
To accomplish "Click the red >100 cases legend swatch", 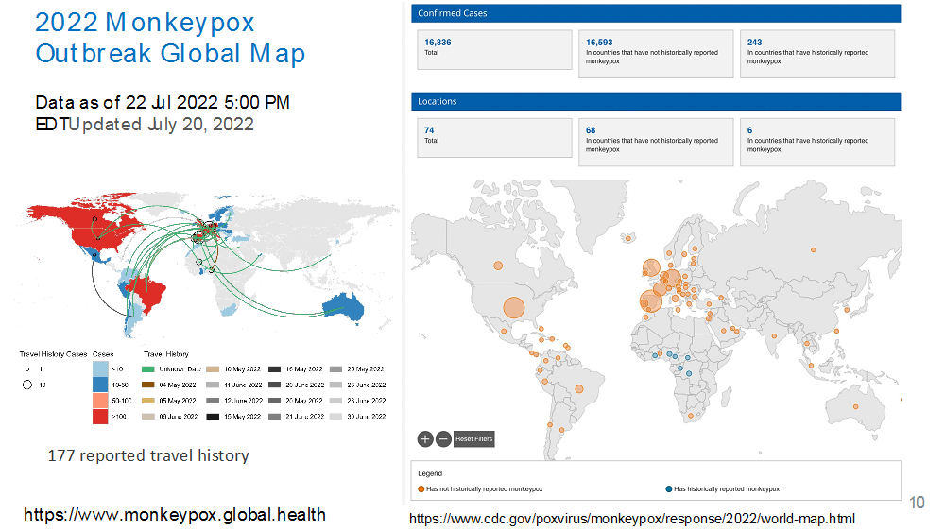I will coord(100,417).
